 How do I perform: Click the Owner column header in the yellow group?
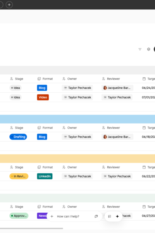pyautogui.click(x=70, y=167)
